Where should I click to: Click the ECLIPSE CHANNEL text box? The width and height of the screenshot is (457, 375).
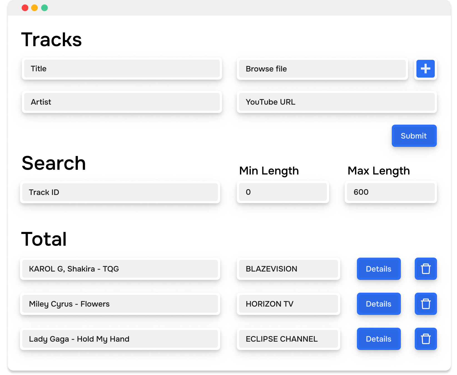pos(288,339)
